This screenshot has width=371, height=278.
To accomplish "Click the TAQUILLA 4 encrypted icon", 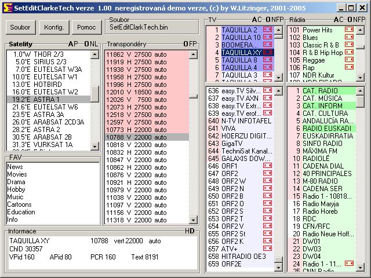I will click(268, 67).
